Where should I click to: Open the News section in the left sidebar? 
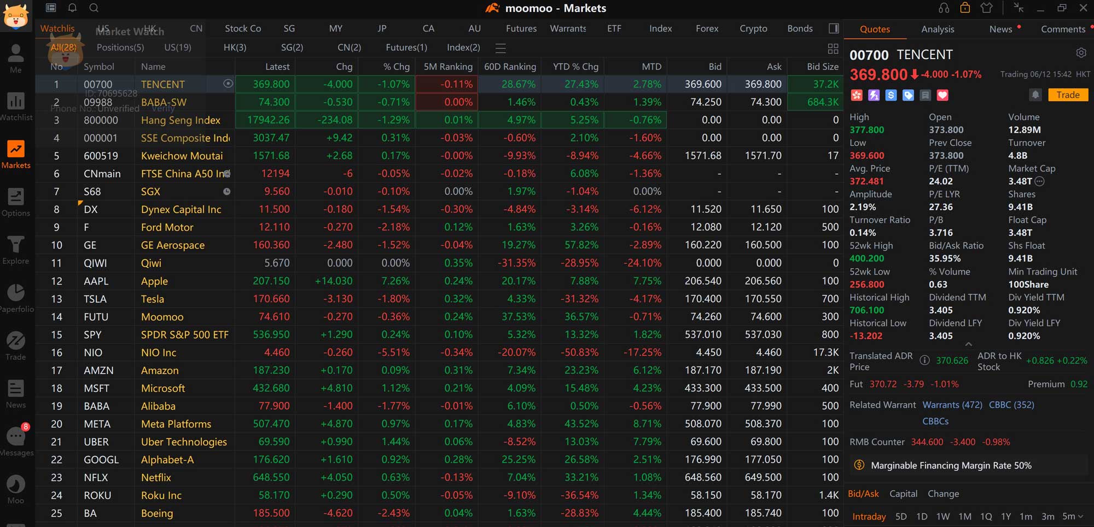click(x=16, y=394)
